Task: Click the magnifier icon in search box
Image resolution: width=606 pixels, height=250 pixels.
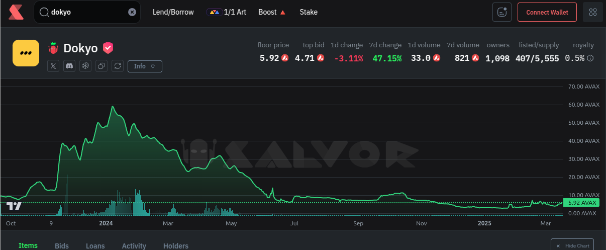Action: pyautogui.click(x=44, y=12)
